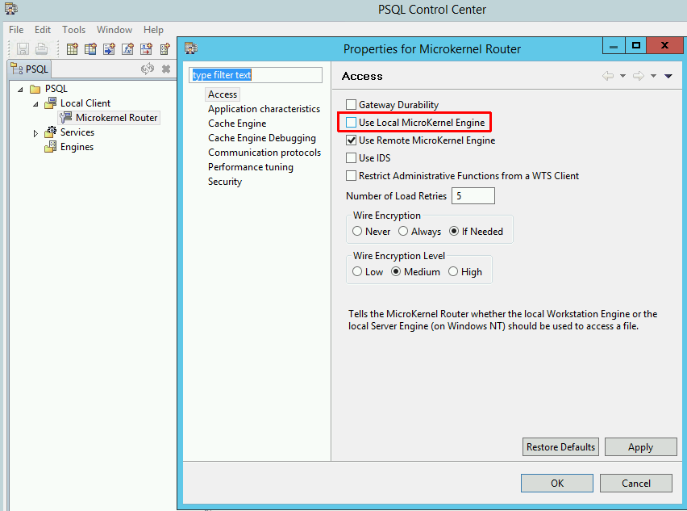Confirm with the OK button
Image resolution: width=687 pixels, height=511 pixels.
557,483
